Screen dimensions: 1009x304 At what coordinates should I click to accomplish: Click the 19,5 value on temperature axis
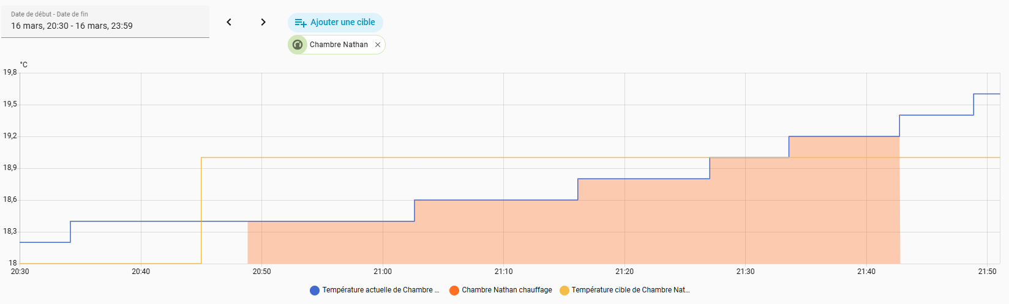10,105
